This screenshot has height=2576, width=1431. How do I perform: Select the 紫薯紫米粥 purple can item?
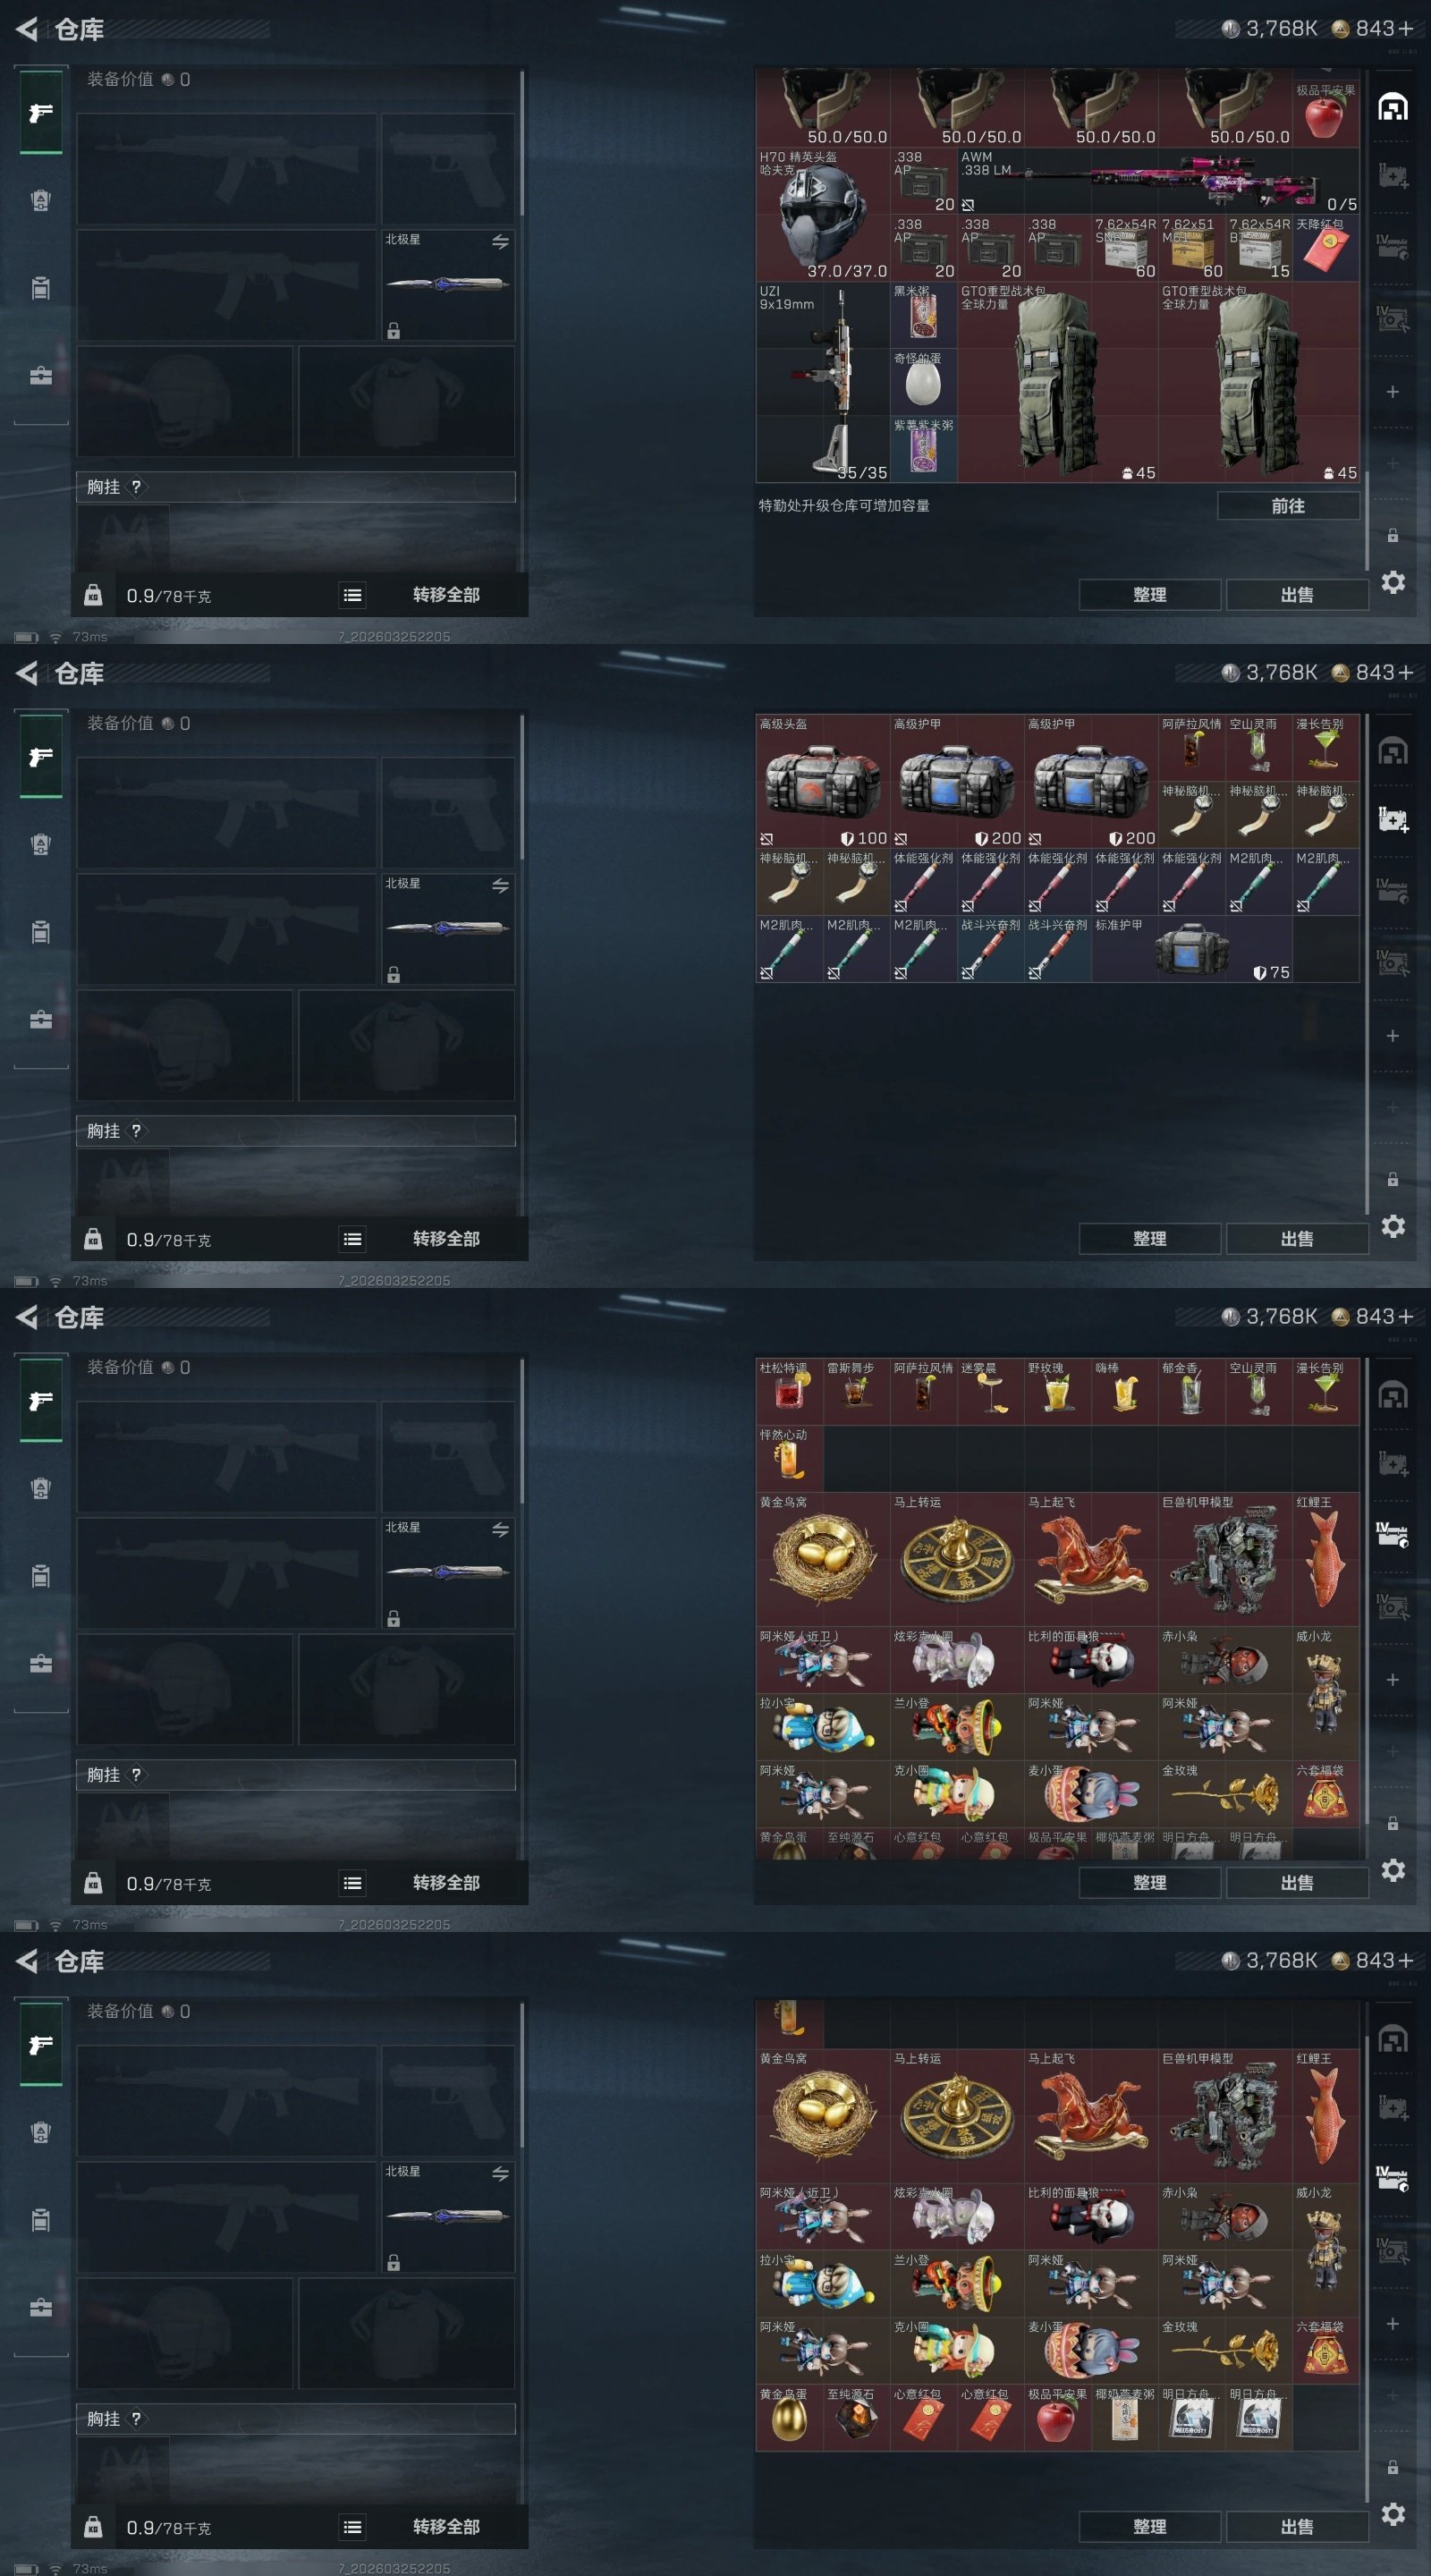click(x=923, y=449)
